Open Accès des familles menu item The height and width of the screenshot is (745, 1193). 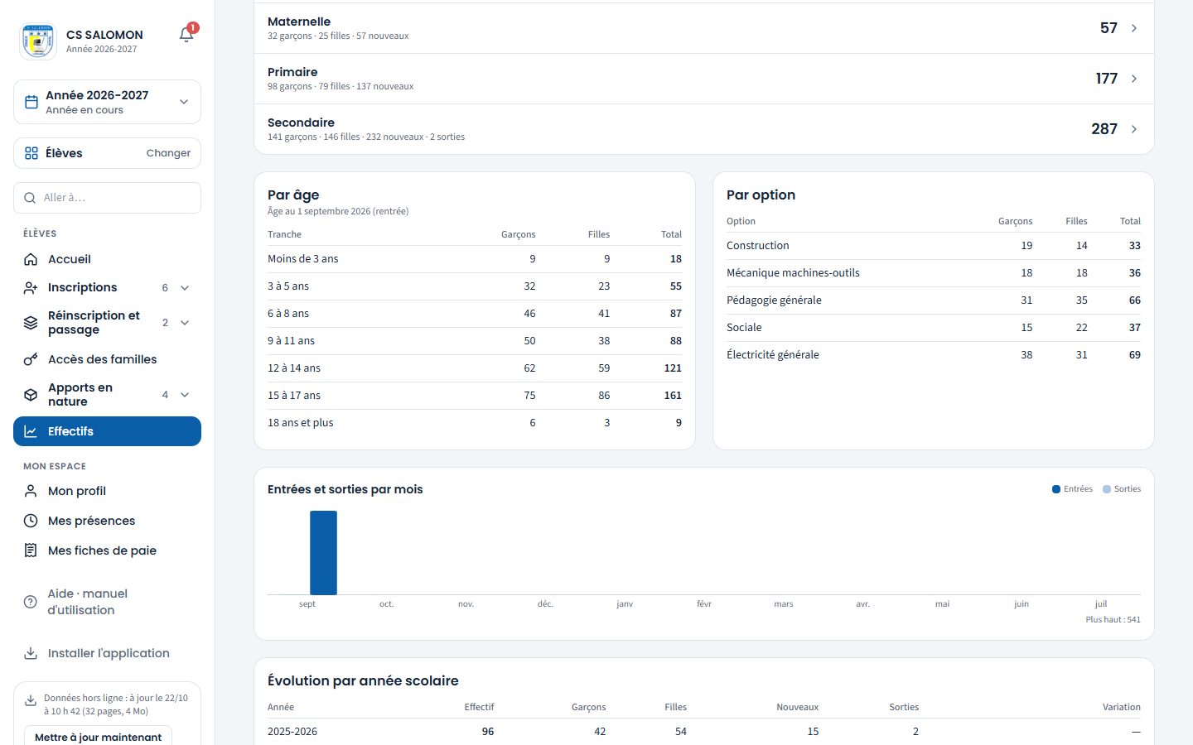tap(107, 359)
